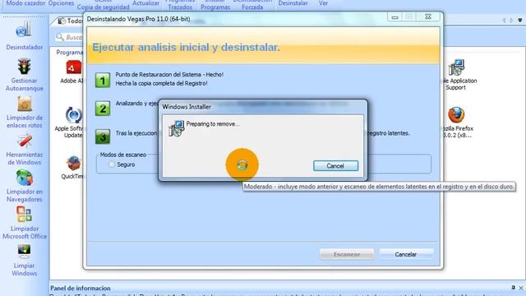Open the Ver menu
The image size is (526, 296).
click(323, 3)
